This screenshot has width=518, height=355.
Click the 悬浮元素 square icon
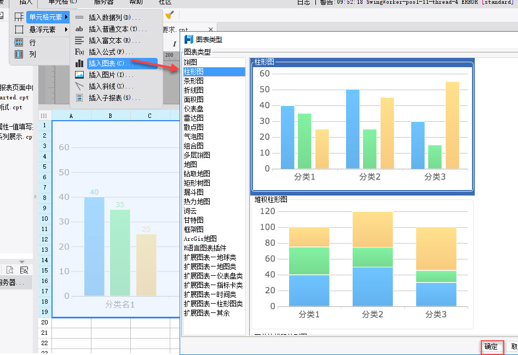point(19,29)
